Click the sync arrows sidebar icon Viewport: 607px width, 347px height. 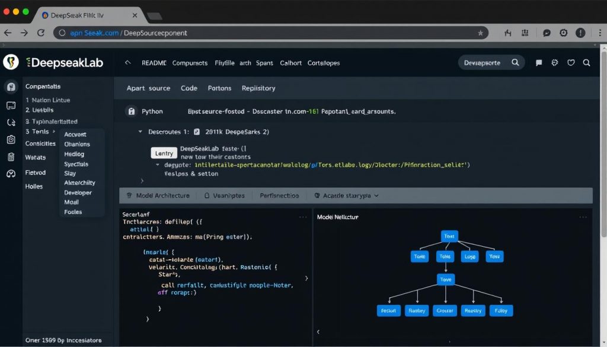11,122
